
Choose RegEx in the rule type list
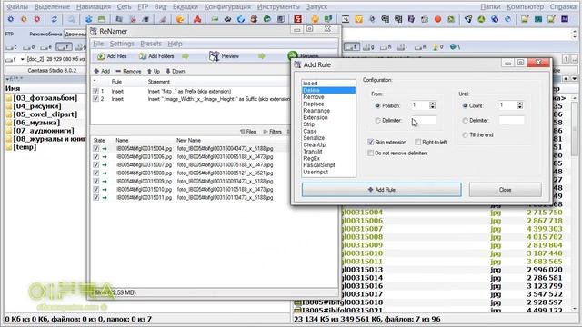tap(311, 158)
